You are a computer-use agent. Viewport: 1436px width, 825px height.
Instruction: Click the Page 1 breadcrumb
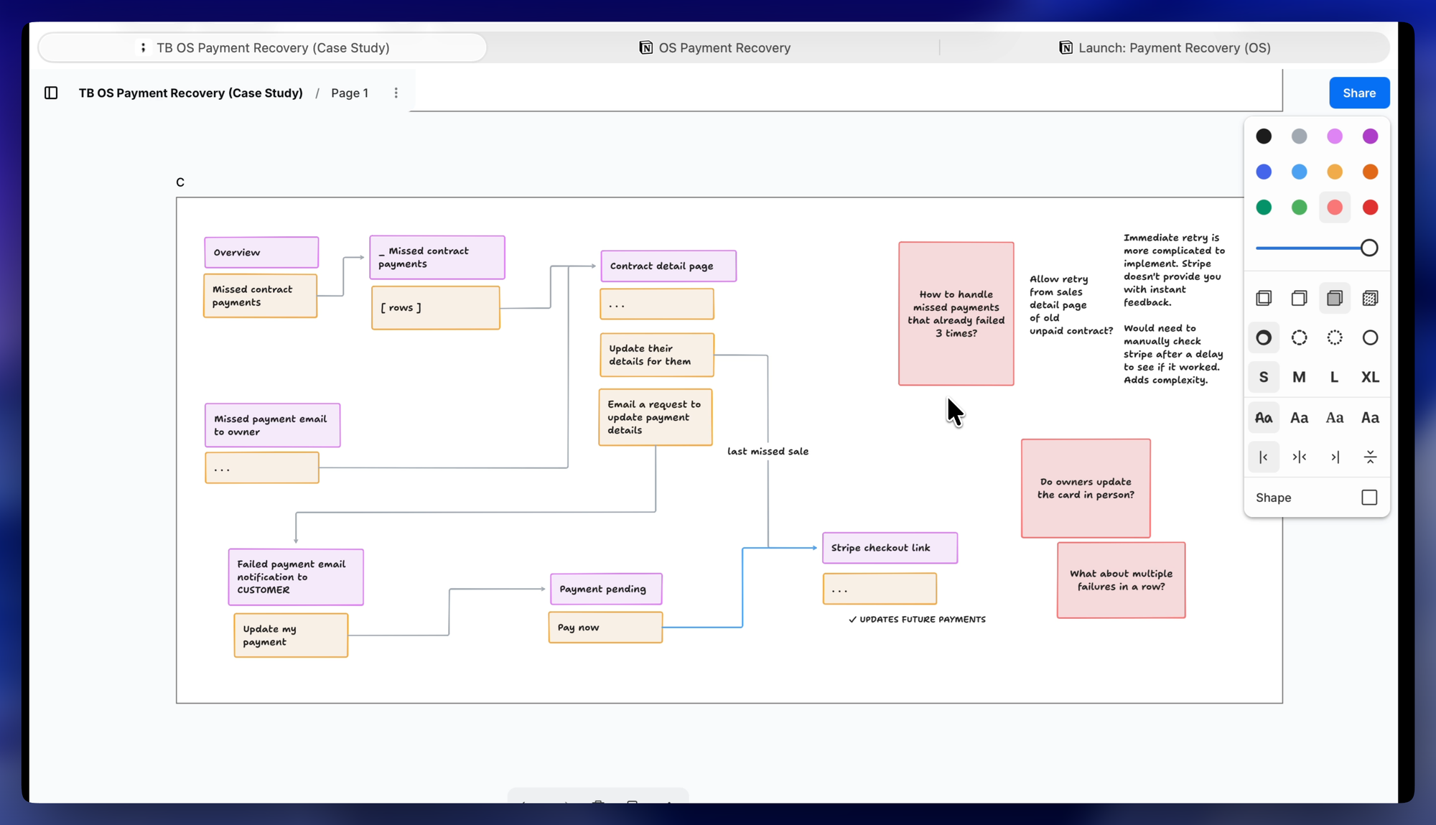349,93
